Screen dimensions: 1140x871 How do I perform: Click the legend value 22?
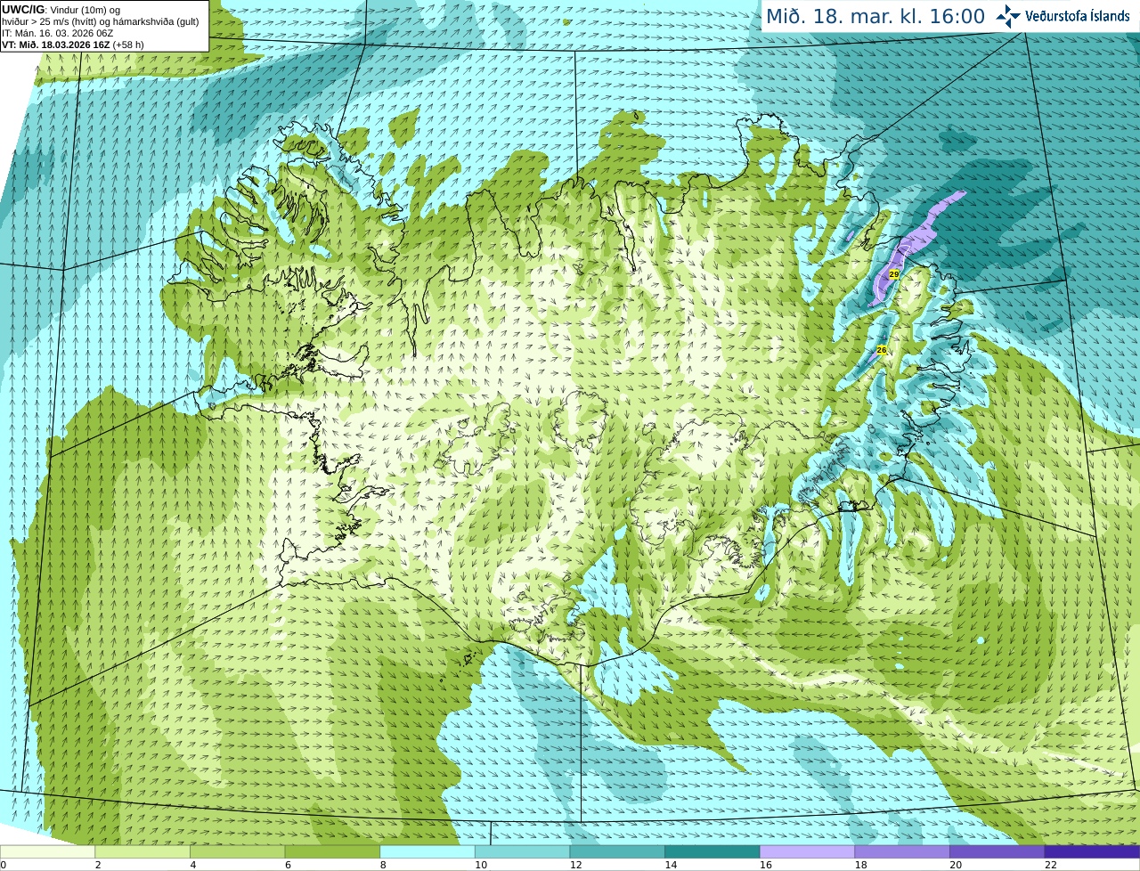point(1051,865)
